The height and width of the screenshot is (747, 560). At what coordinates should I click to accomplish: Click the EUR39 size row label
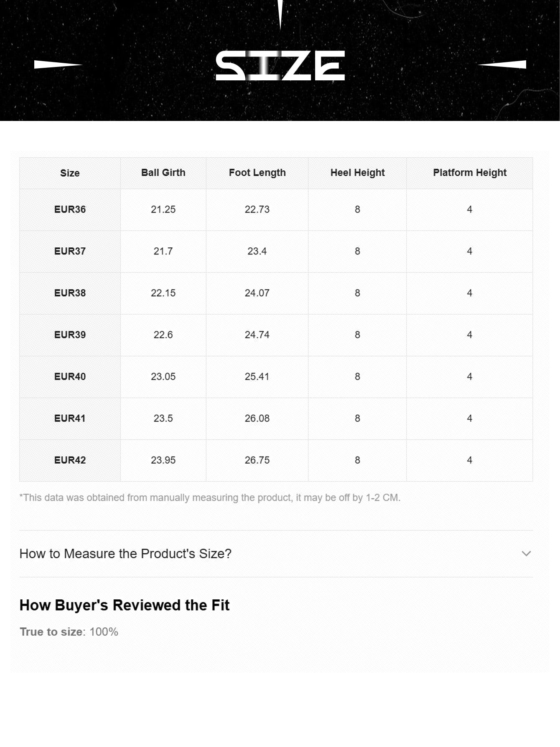[70, 335]
